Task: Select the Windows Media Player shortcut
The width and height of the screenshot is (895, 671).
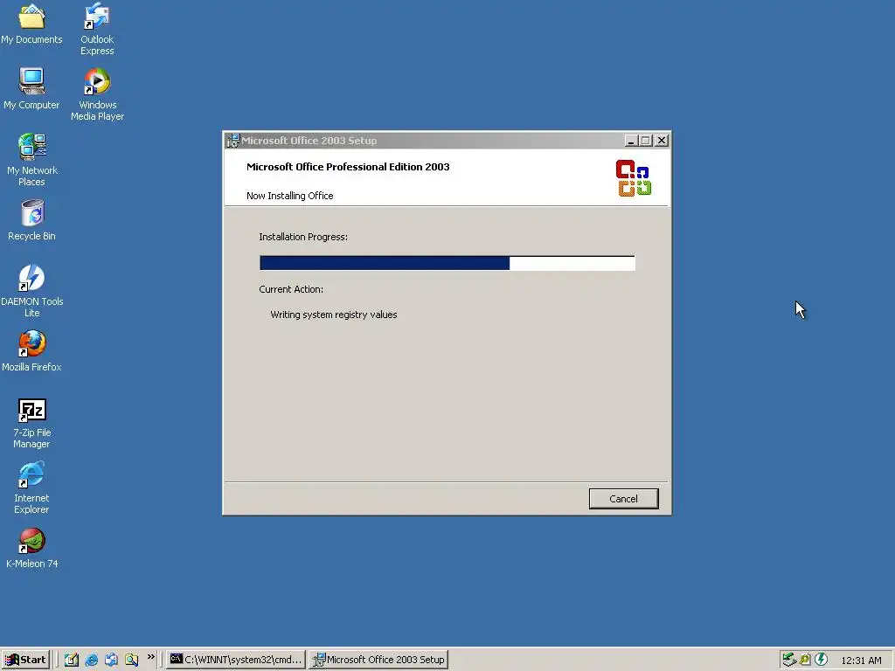Action: coord(97,94)
